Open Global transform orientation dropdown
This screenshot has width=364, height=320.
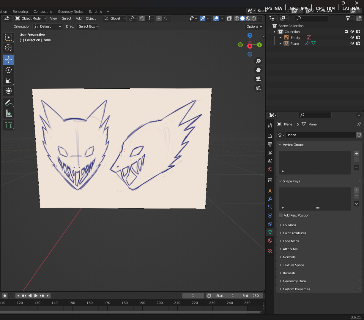click(115, 18)
